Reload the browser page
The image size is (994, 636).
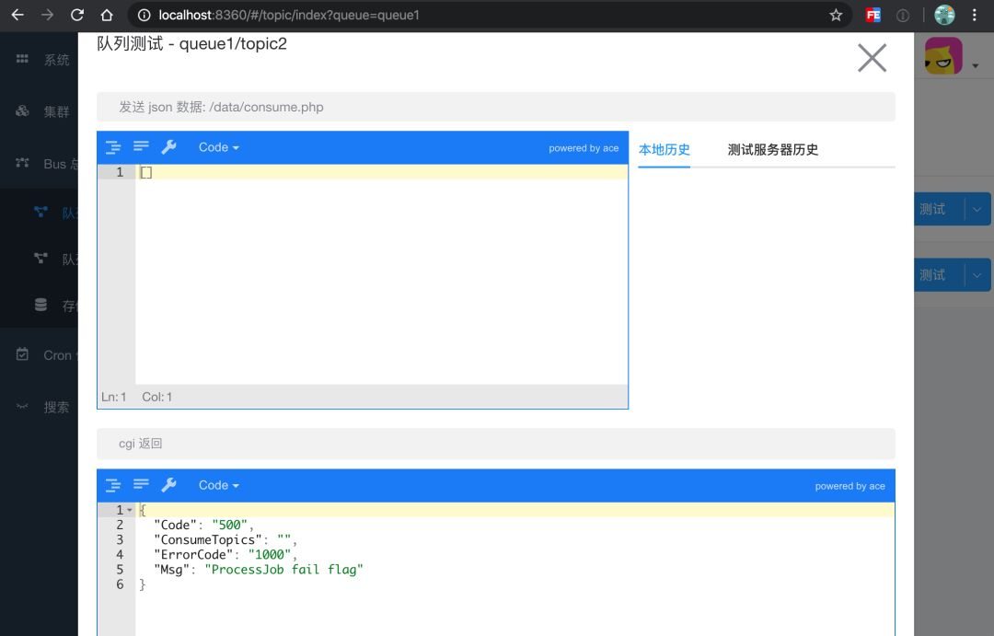(x=77, y=16)
